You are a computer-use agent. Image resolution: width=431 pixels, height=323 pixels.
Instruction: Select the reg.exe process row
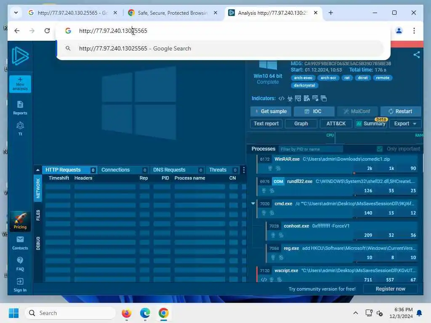click(x=342, y=253)
